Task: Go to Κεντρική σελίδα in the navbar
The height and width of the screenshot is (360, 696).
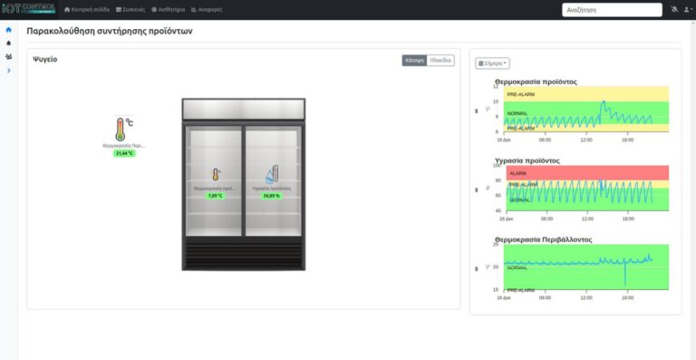Action: [x=87, y=9]
